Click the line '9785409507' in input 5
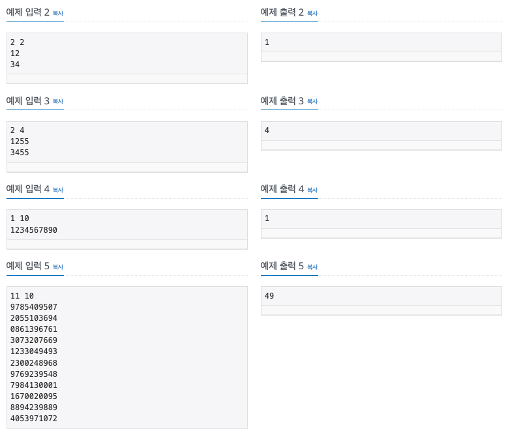Viewport: 508px width, 429px height. 34,307
